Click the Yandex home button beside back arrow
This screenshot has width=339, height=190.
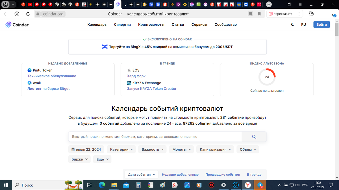click(x=17, y=14)
